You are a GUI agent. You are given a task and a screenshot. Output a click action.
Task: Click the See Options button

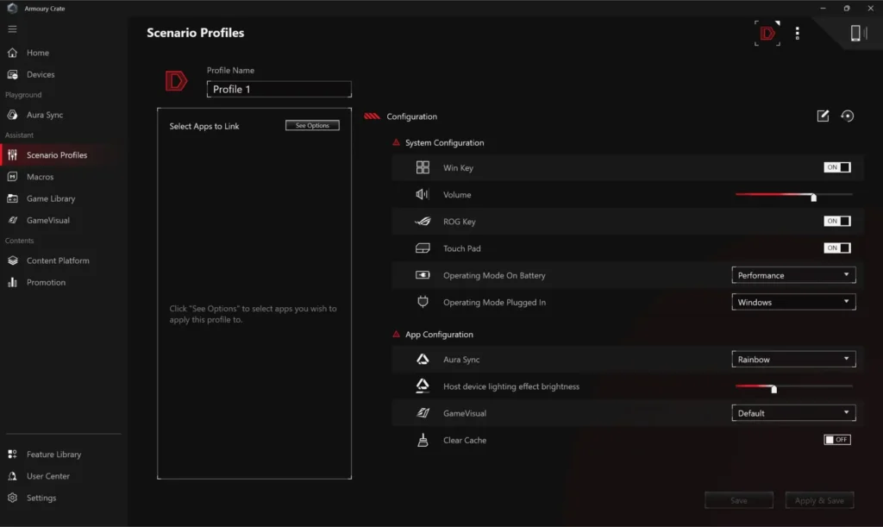[311, 124]
